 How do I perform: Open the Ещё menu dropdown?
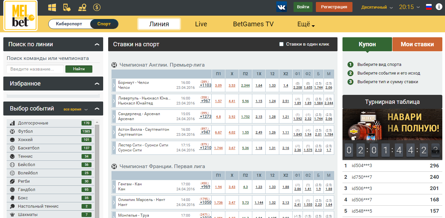pyautogui.click(x=306, y=24)
